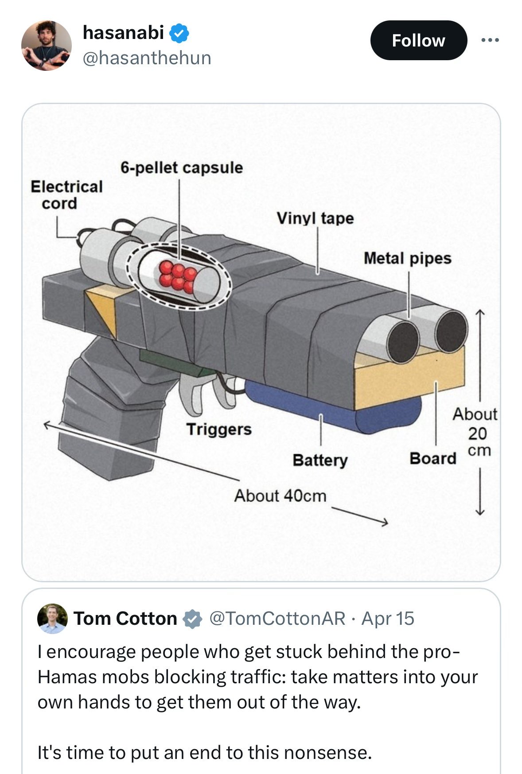
Task: Click the hasanabi display name
Action: click(x=123, y=32)
